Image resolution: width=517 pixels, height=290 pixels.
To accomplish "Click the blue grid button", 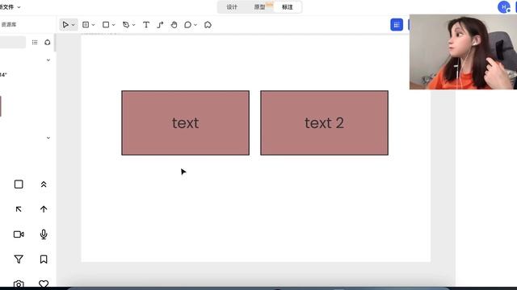I will click(x=397, y=25).
